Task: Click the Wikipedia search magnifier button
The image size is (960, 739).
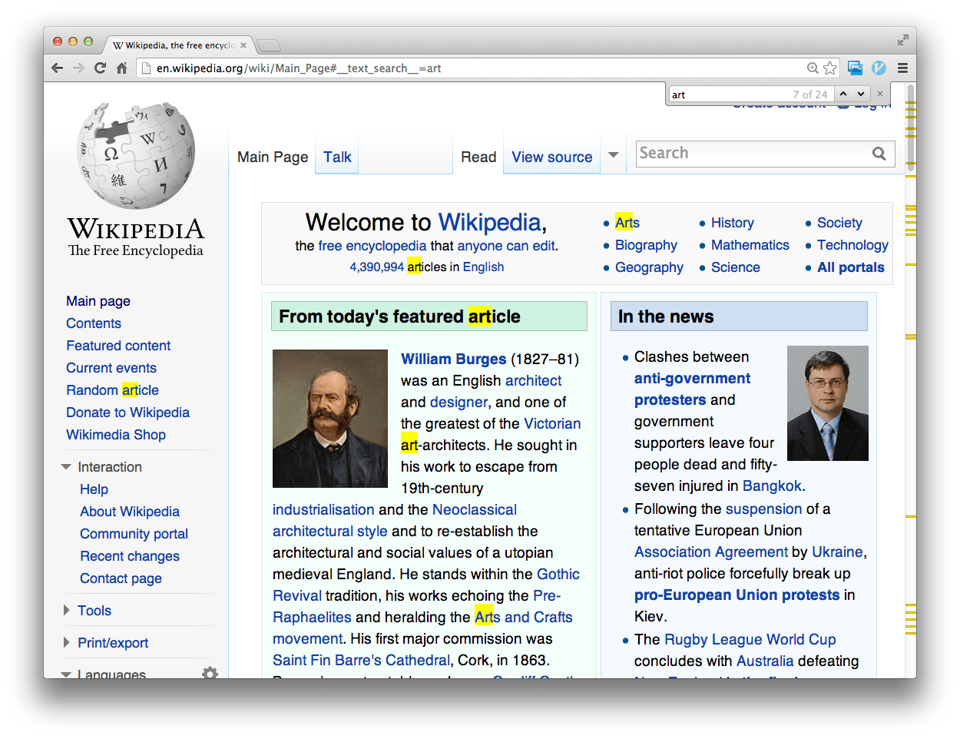Action: [879, 154]
